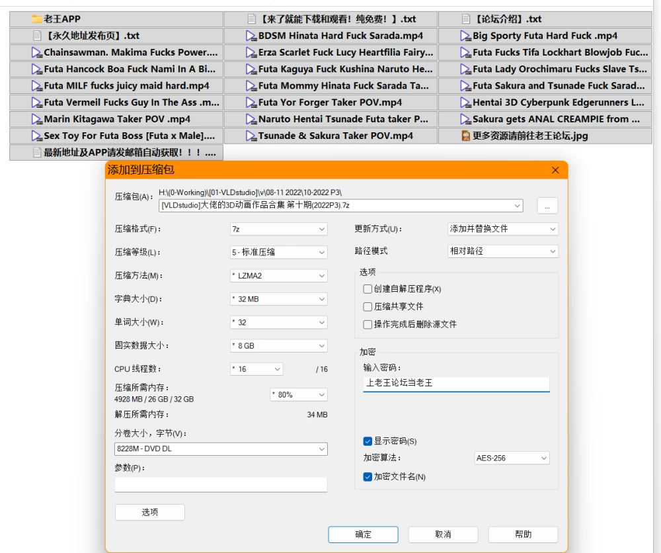
Task: Expand the 固实数据大小 8 GB dropdown
Action: 279,346
